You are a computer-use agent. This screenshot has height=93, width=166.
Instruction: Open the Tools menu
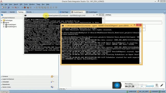tap(26, 4)
